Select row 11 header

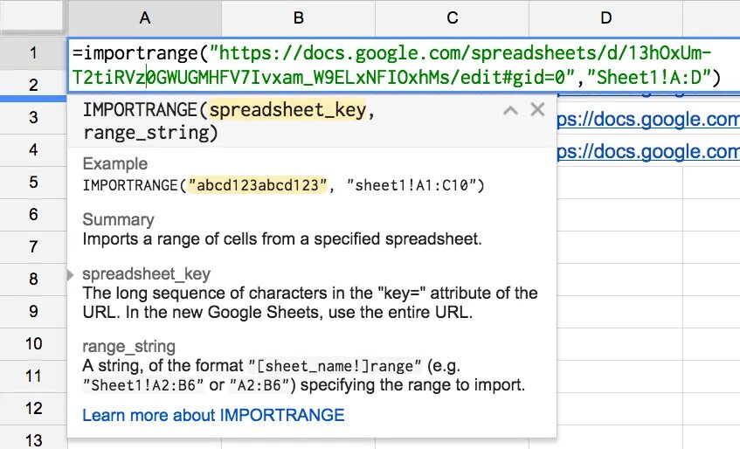point(33,376)
